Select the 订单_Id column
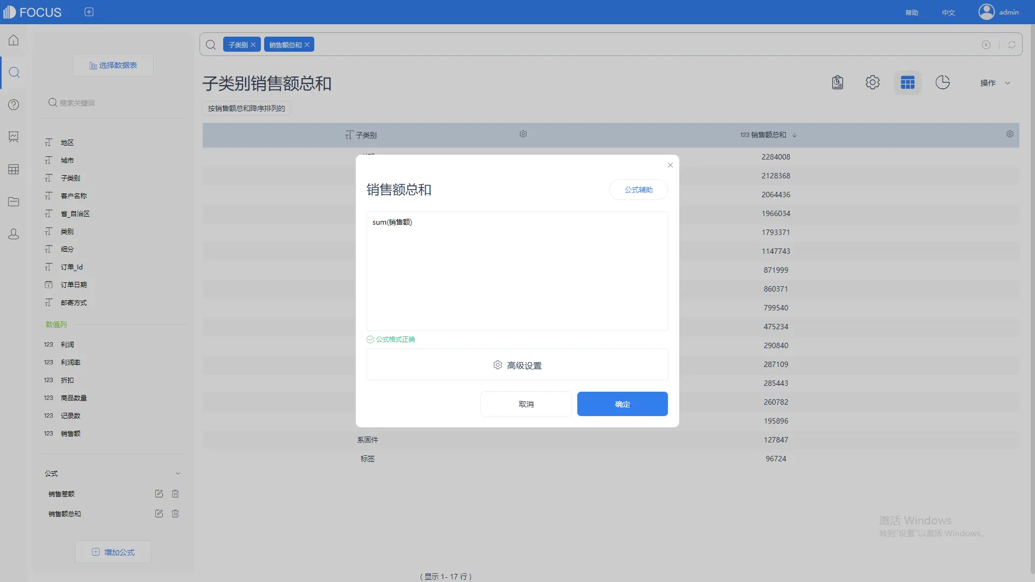 (72, 267)
